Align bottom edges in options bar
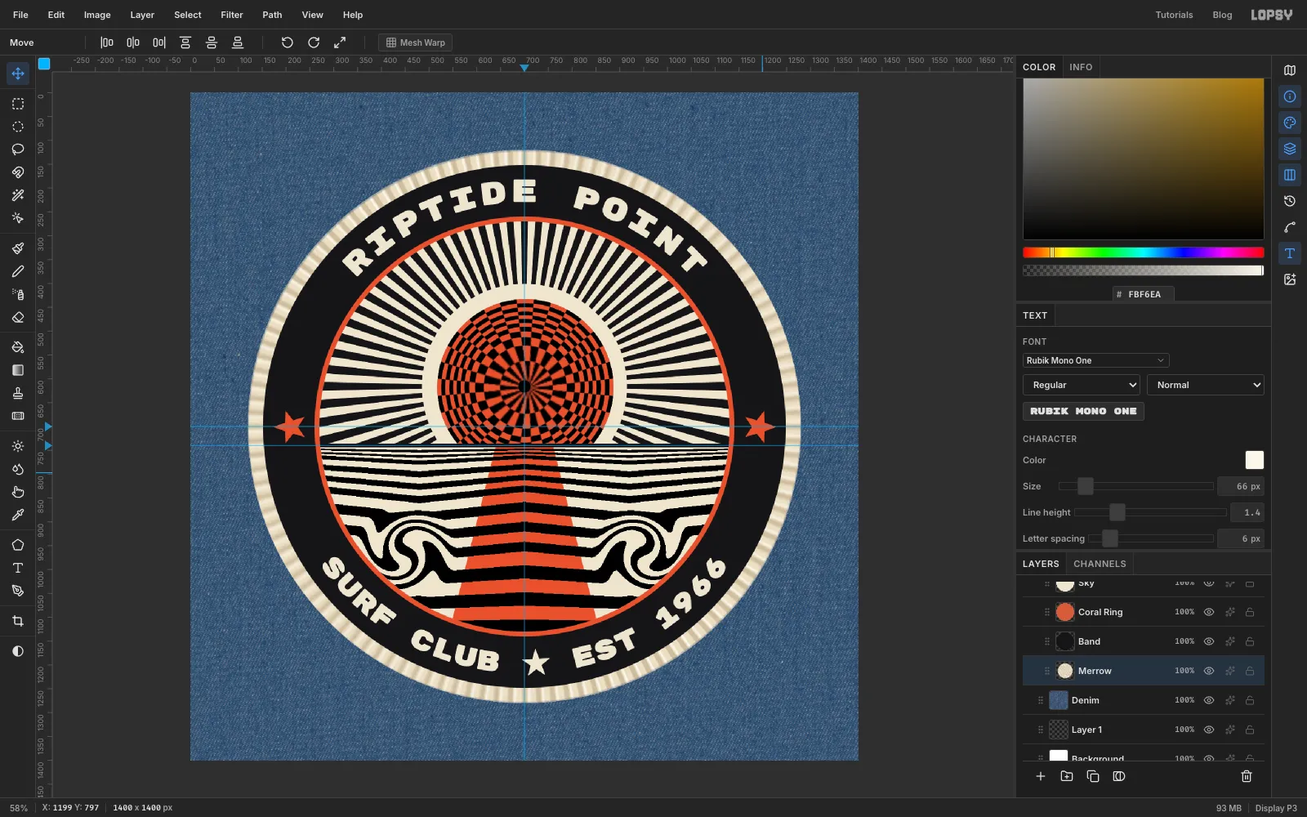The height and width of the screenshot is (817, 1307). pos(238,42)
